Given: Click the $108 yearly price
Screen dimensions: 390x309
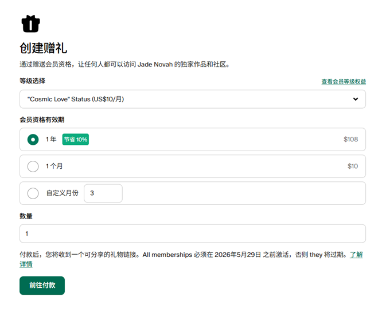Looking at the screenshot, I should tap(350, 140).
